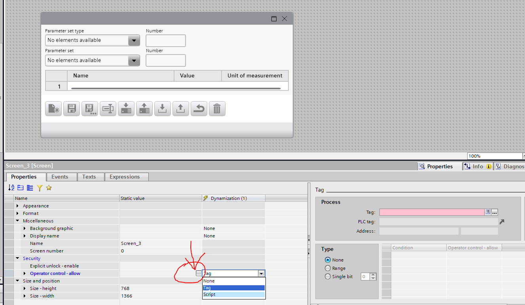Open tag list icon beside Tag field
The height and width of the screenshot is (305, 525).
click(488, 212)
